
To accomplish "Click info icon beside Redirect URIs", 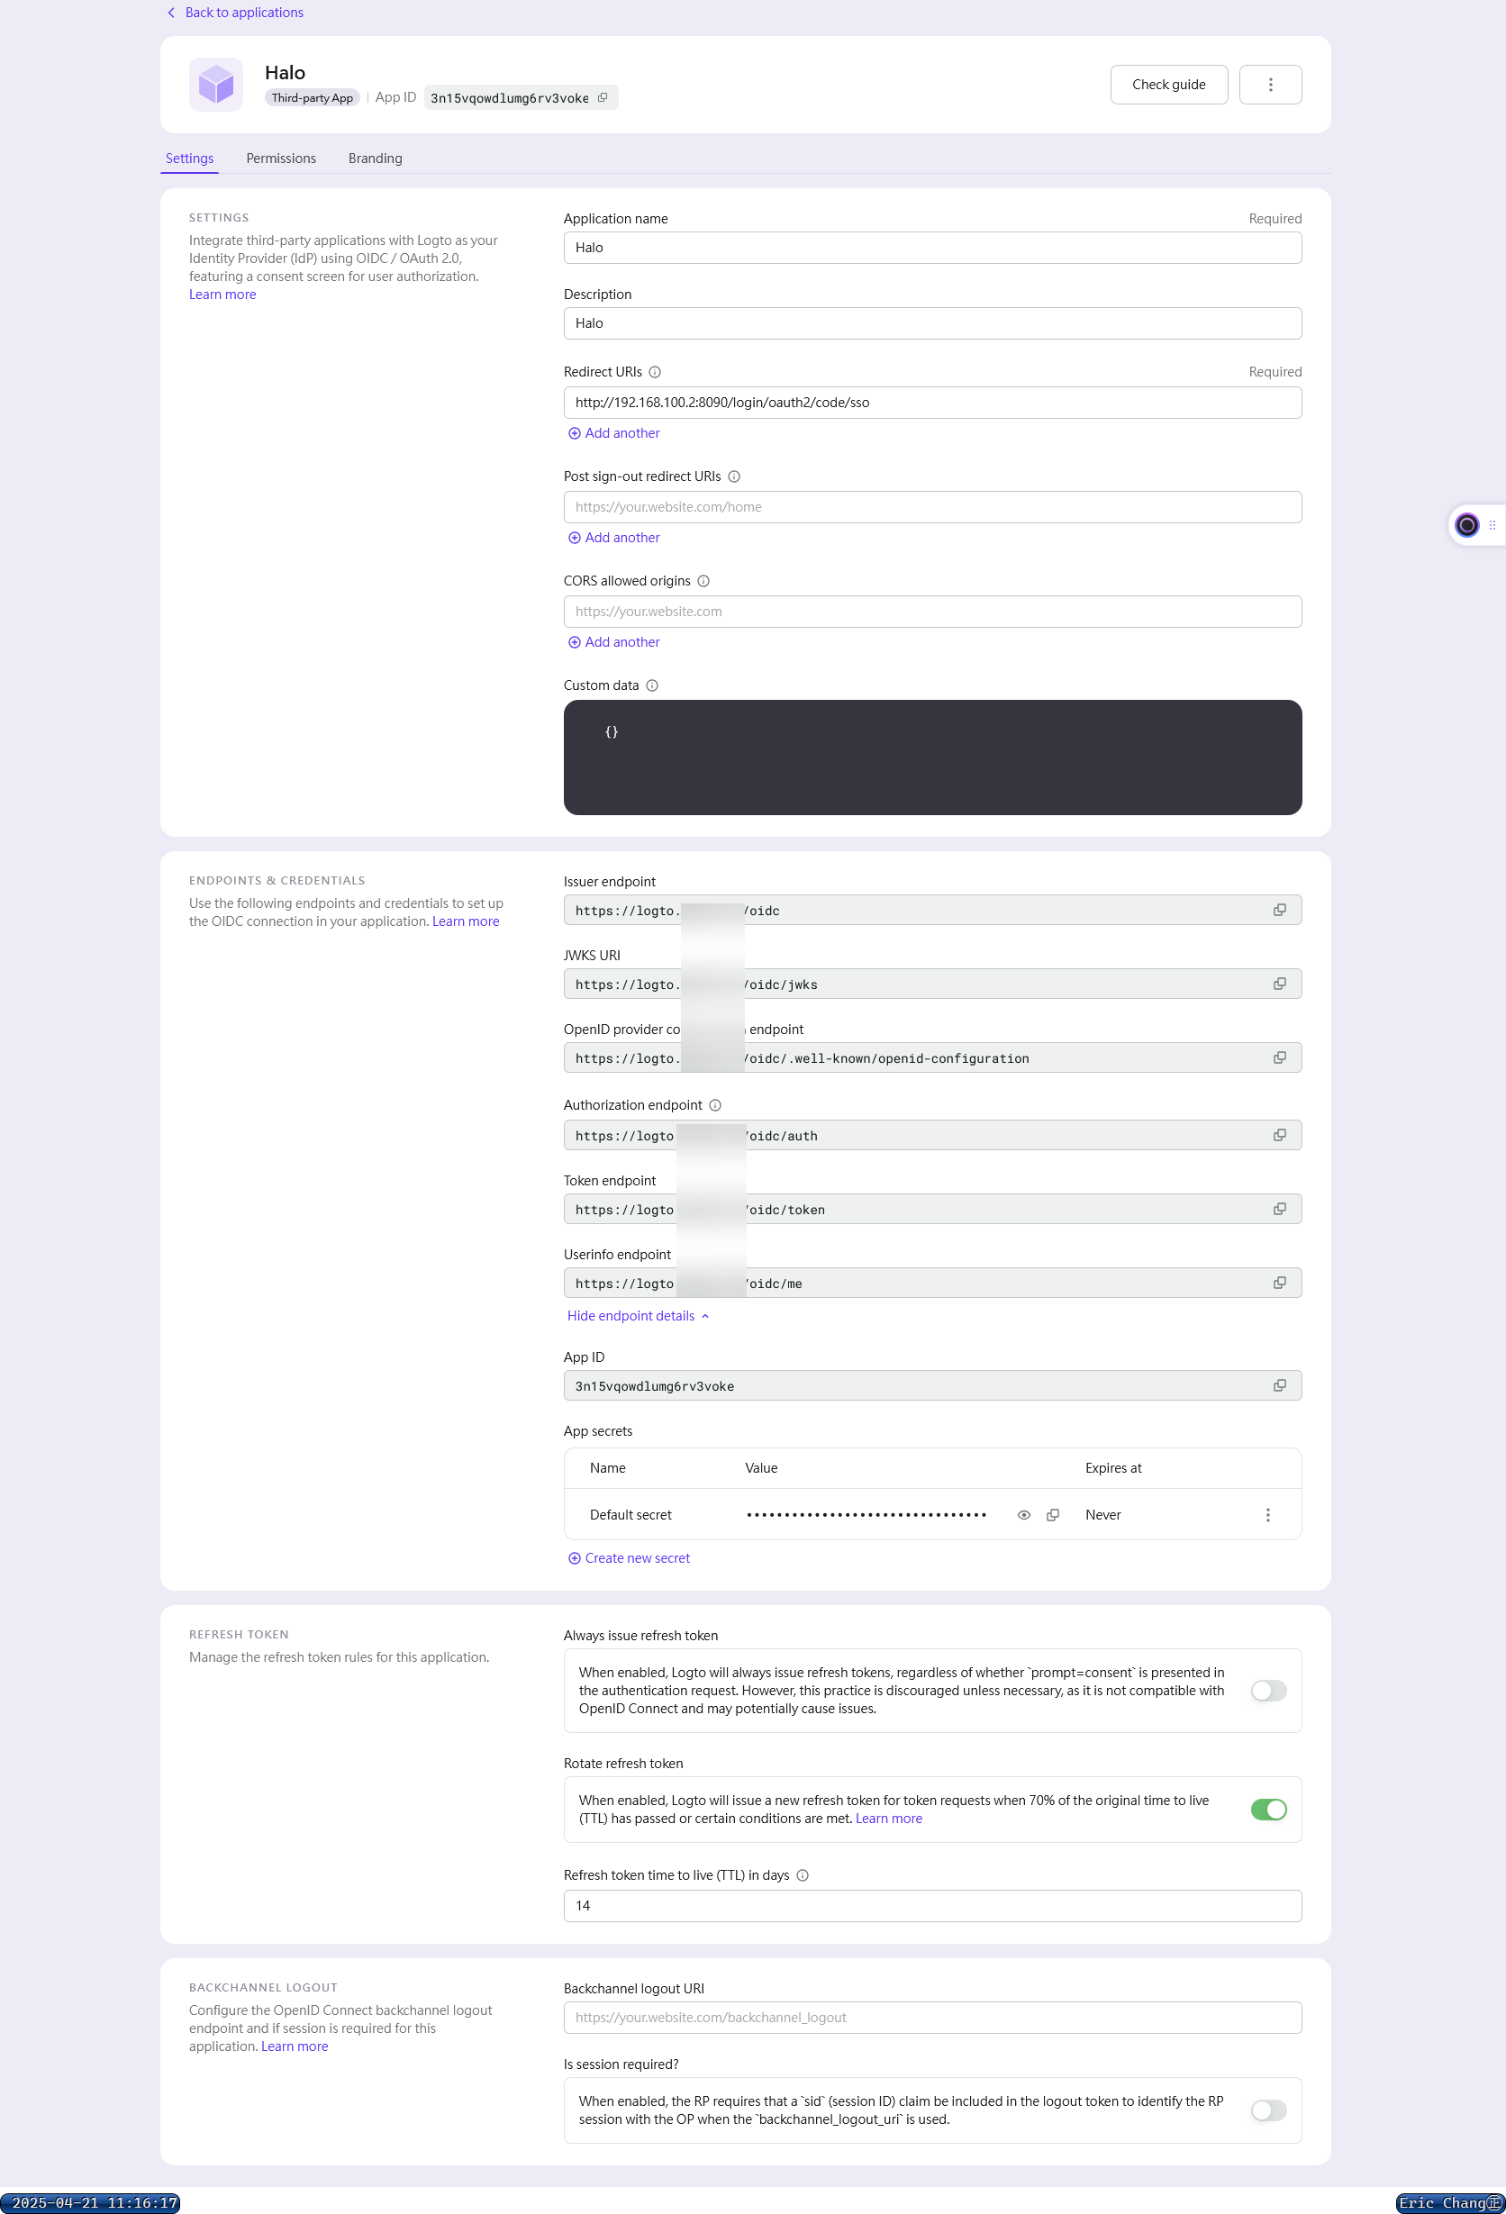I will point(655,373).
